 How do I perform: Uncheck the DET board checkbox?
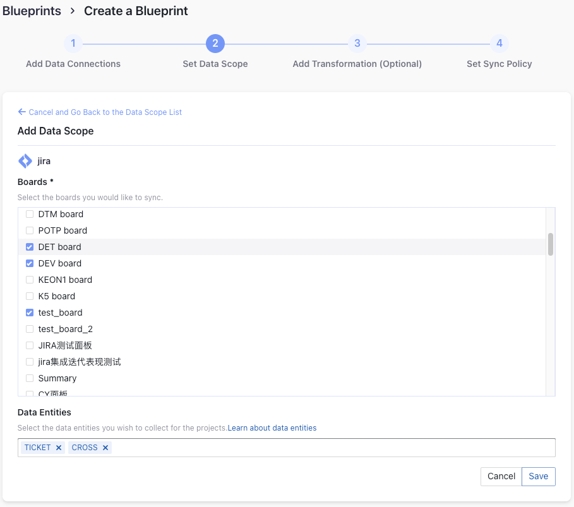[x=30, y=247]
